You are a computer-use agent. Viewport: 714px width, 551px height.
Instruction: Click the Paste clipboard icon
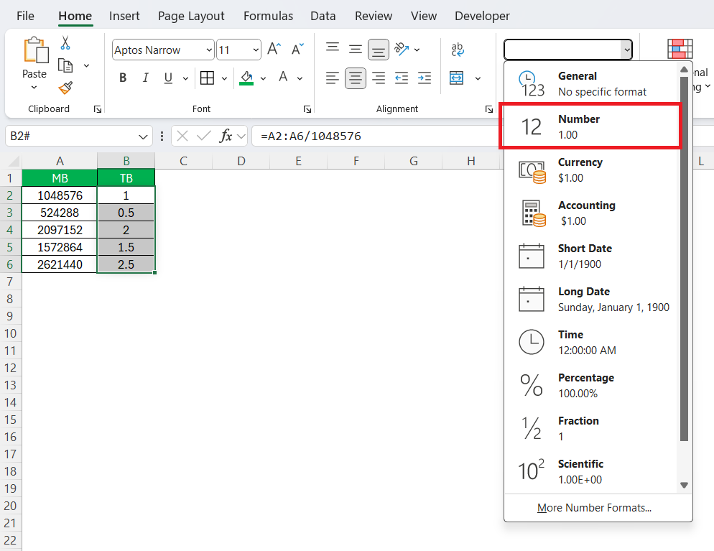[36, 50]
